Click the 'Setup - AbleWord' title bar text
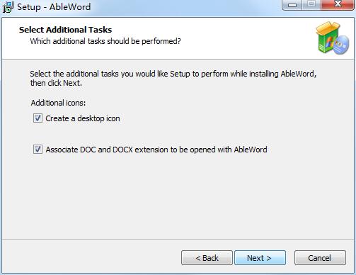356x275 pixels. point(54,7)
